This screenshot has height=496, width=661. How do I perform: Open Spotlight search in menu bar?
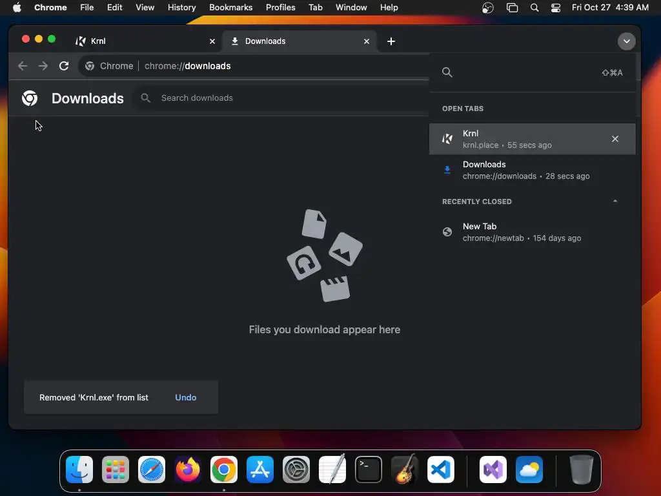coord(534,8)
